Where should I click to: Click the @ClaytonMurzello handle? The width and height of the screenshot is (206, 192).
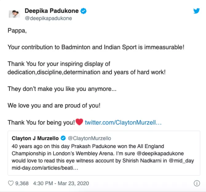pos(89,138)
